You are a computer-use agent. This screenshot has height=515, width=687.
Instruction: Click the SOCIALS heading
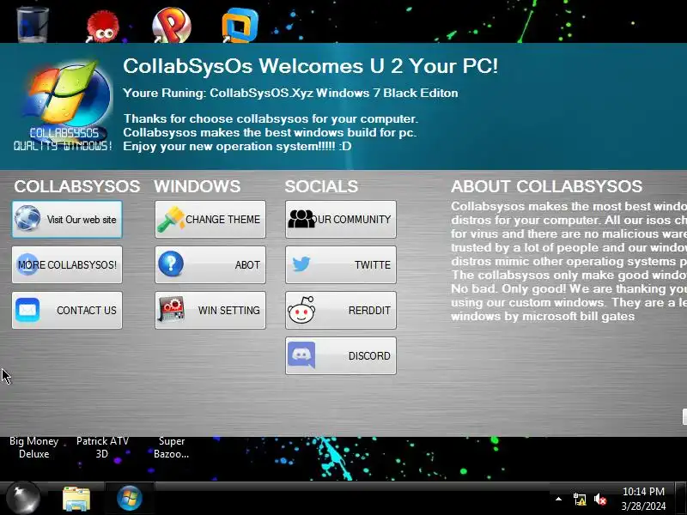(321, 186)
